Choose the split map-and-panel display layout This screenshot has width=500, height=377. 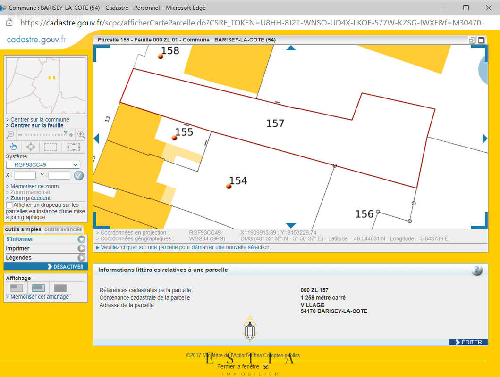coord(38,288)
